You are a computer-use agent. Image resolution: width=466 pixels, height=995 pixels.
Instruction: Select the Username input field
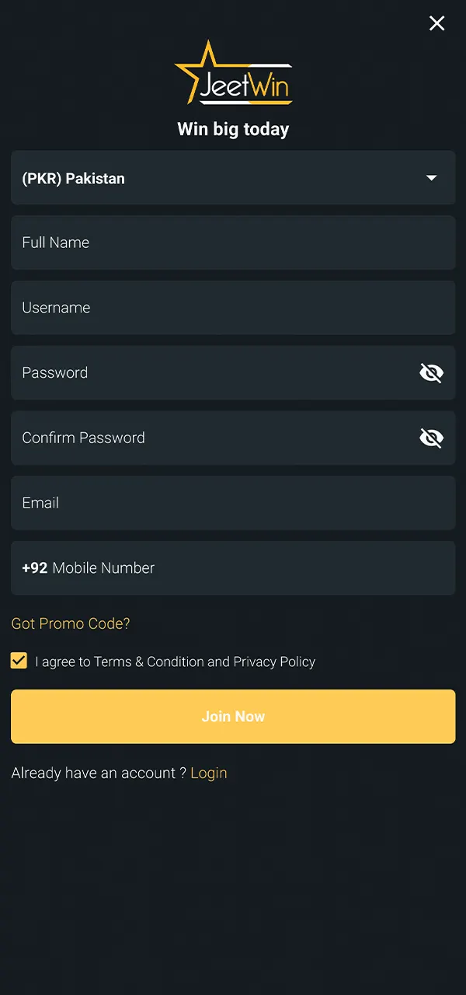(x=233, y=308)
